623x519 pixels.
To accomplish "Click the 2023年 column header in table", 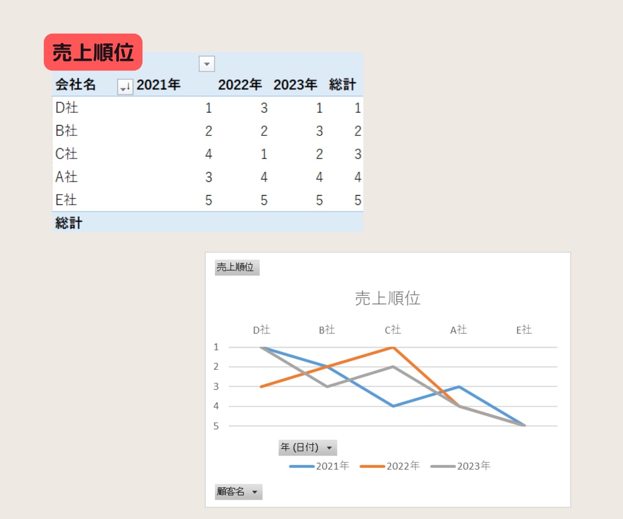I will coord(295,85).
